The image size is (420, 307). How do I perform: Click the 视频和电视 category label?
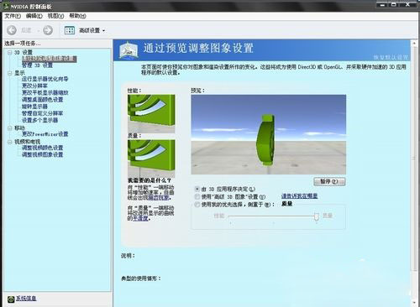tap(28, 142)
